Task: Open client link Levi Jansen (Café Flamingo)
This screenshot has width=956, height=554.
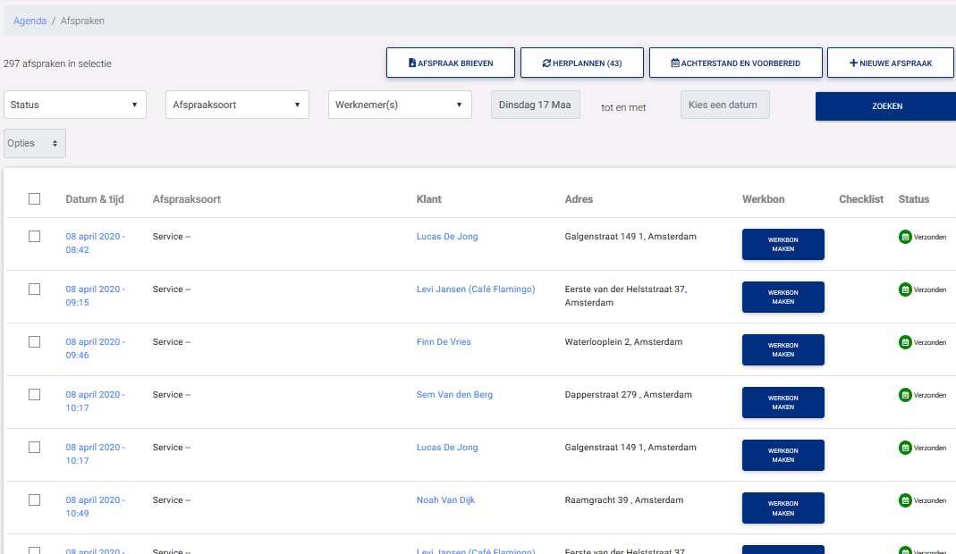Action: point(476,290)
